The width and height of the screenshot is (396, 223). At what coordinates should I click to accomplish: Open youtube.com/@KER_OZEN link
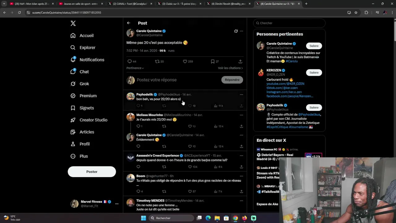[x=285, y=84]
